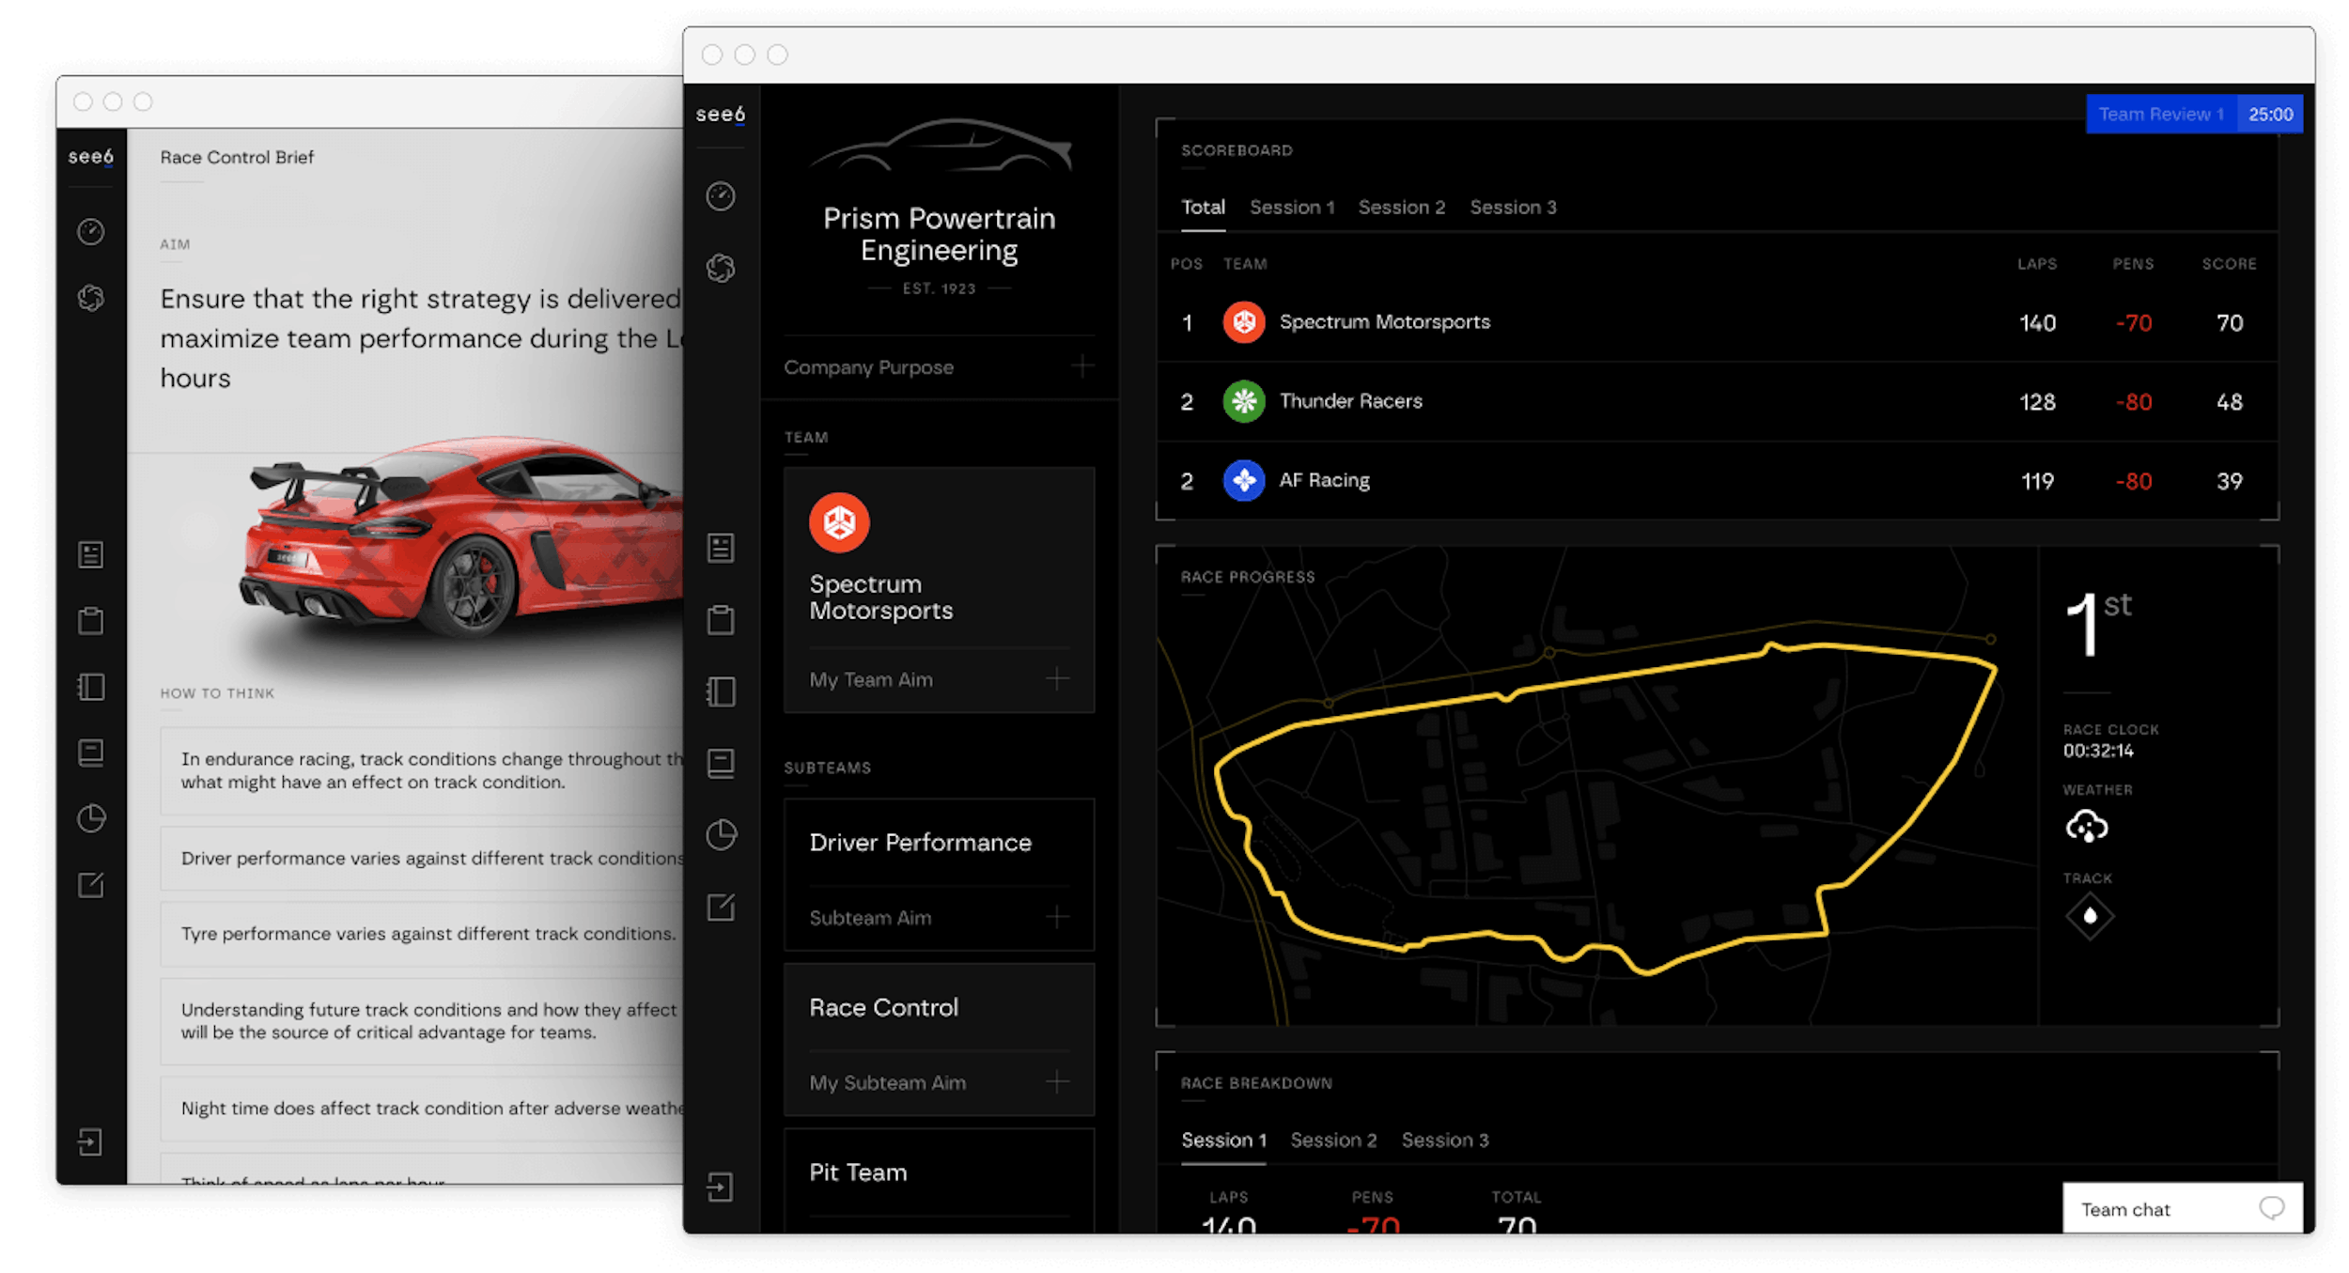Click the document list icon in front sidebar
The height and width of the screenshot is (1273, 2349).
tap(721, 548)
